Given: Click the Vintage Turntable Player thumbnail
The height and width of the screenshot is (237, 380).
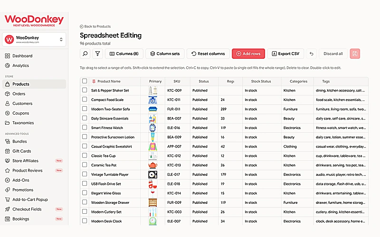Looking at the screenshot, I should (152, 174).
